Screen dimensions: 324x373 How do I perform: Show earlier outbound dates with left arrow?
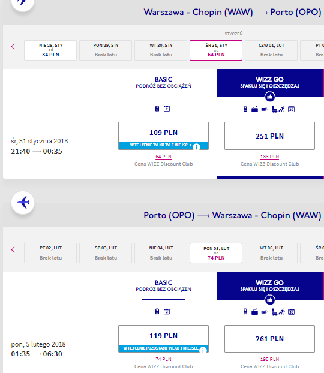[x=13, y=46]
